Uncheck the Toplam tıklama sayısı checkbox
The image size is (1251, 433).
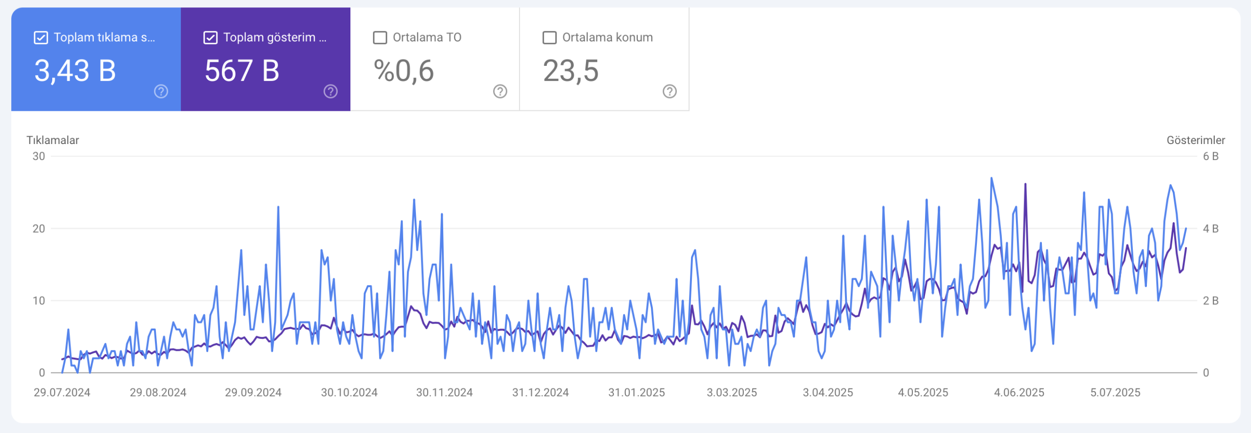coord(41,38)
